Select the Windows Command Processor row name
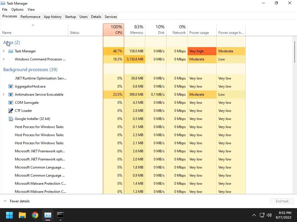This screenshot has height=222, width=297. (x=40, y=59)
